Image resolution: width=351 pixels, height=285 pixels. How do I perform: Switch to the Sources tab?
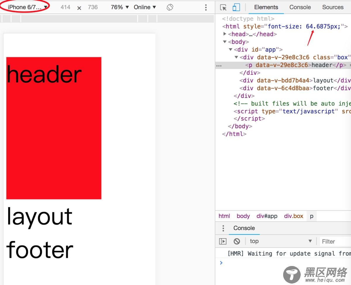333,7
